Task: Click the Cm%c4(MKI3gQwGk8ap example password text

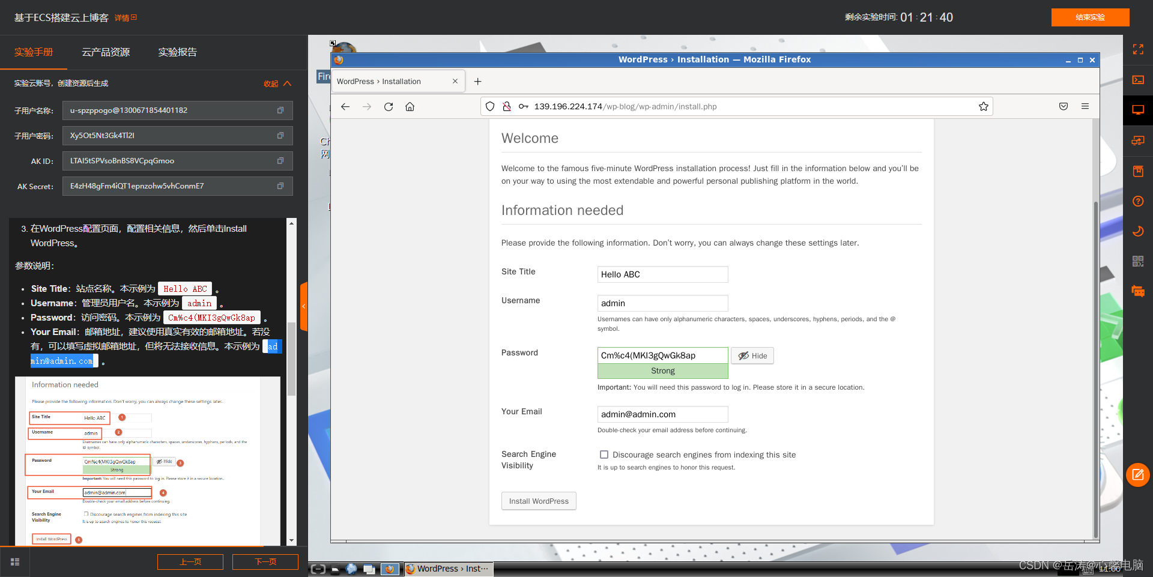Action: pyautogui.click(x=211, y=318)
